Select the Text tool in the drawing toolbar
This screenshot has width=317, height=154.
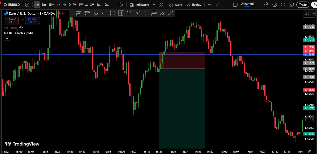pos(129,13)
